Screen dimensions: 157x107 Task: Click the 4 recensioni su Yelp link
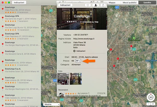89,22
